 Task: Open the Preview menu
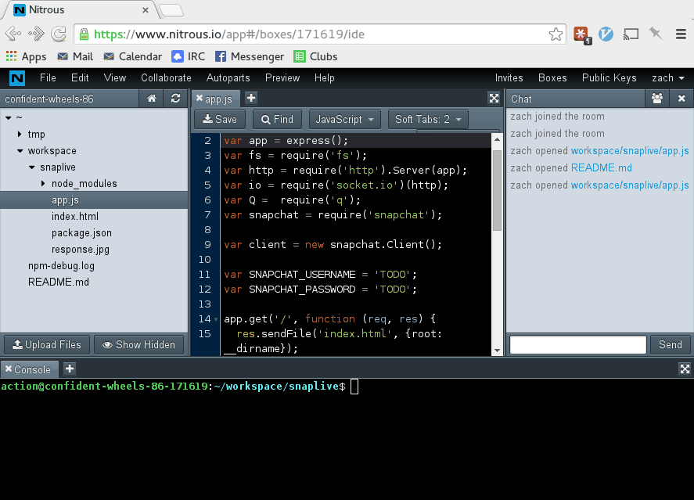[x=282, y=78]
